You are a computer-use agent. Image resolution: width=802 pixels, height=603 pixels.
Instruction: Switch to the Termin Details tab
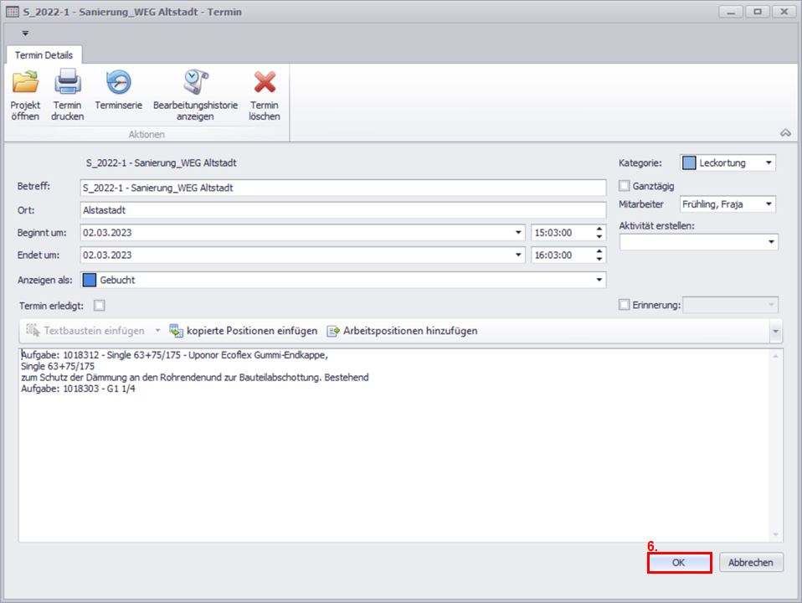pyautogui.click(x=44, y=55)
